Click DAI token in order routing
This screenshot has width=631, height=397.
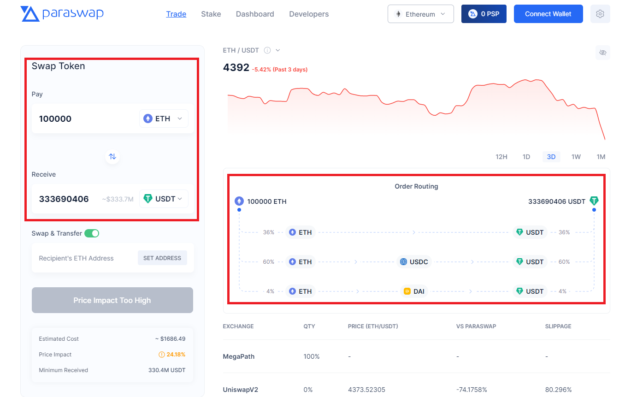coord(414,291)
